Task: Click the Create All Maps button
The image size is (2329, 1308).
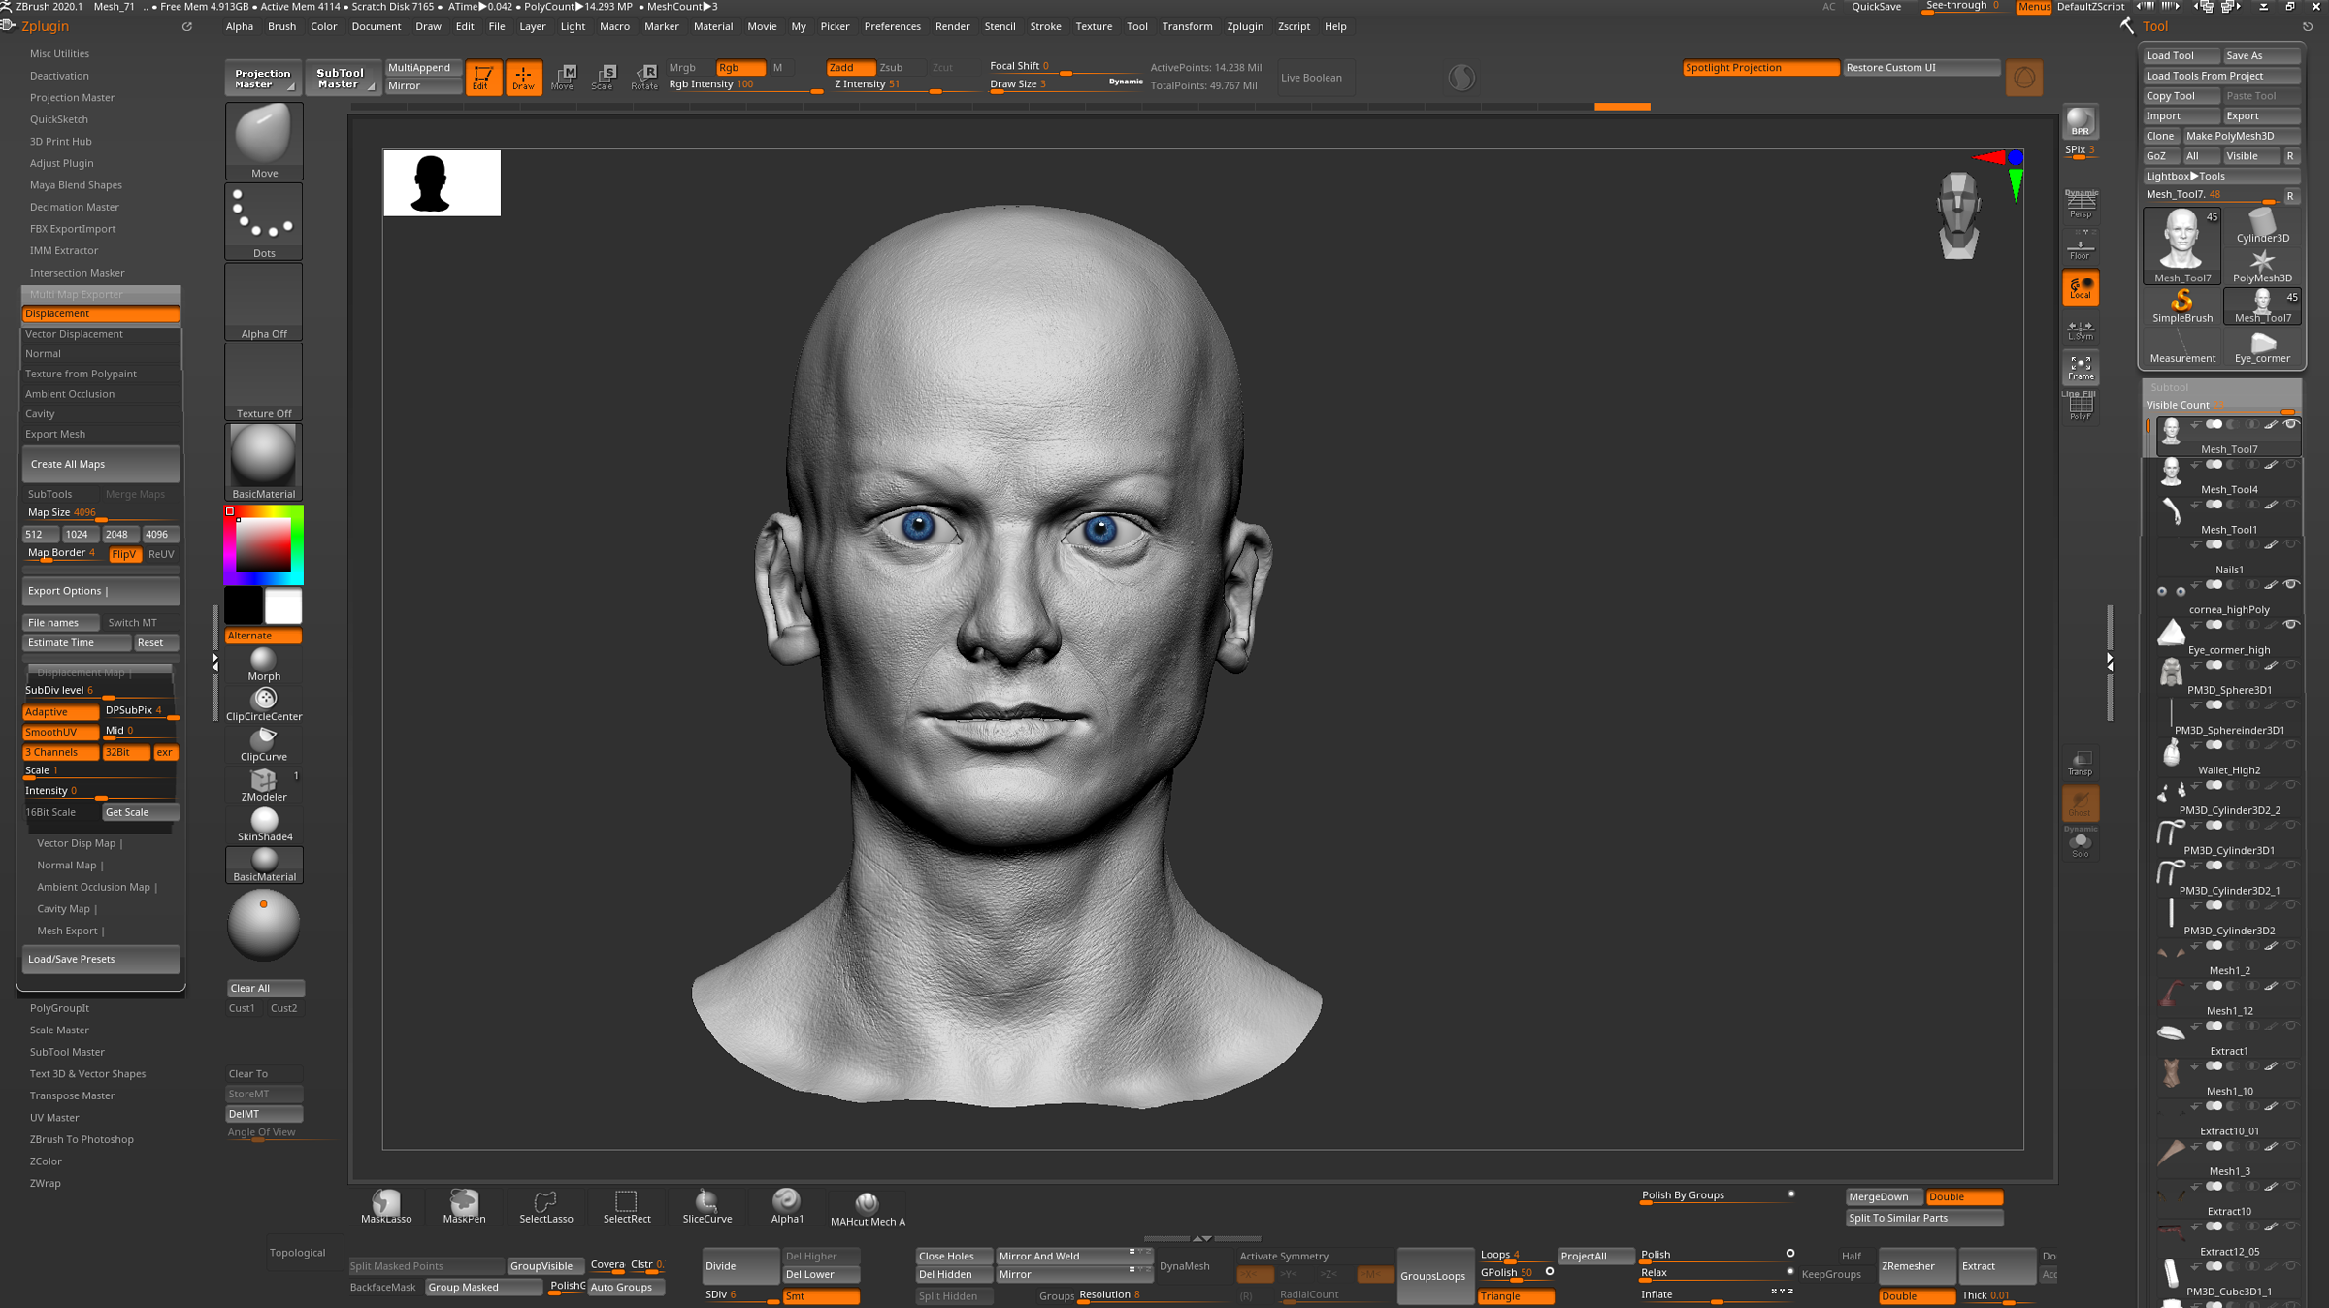Action: (x=100, y=464)
